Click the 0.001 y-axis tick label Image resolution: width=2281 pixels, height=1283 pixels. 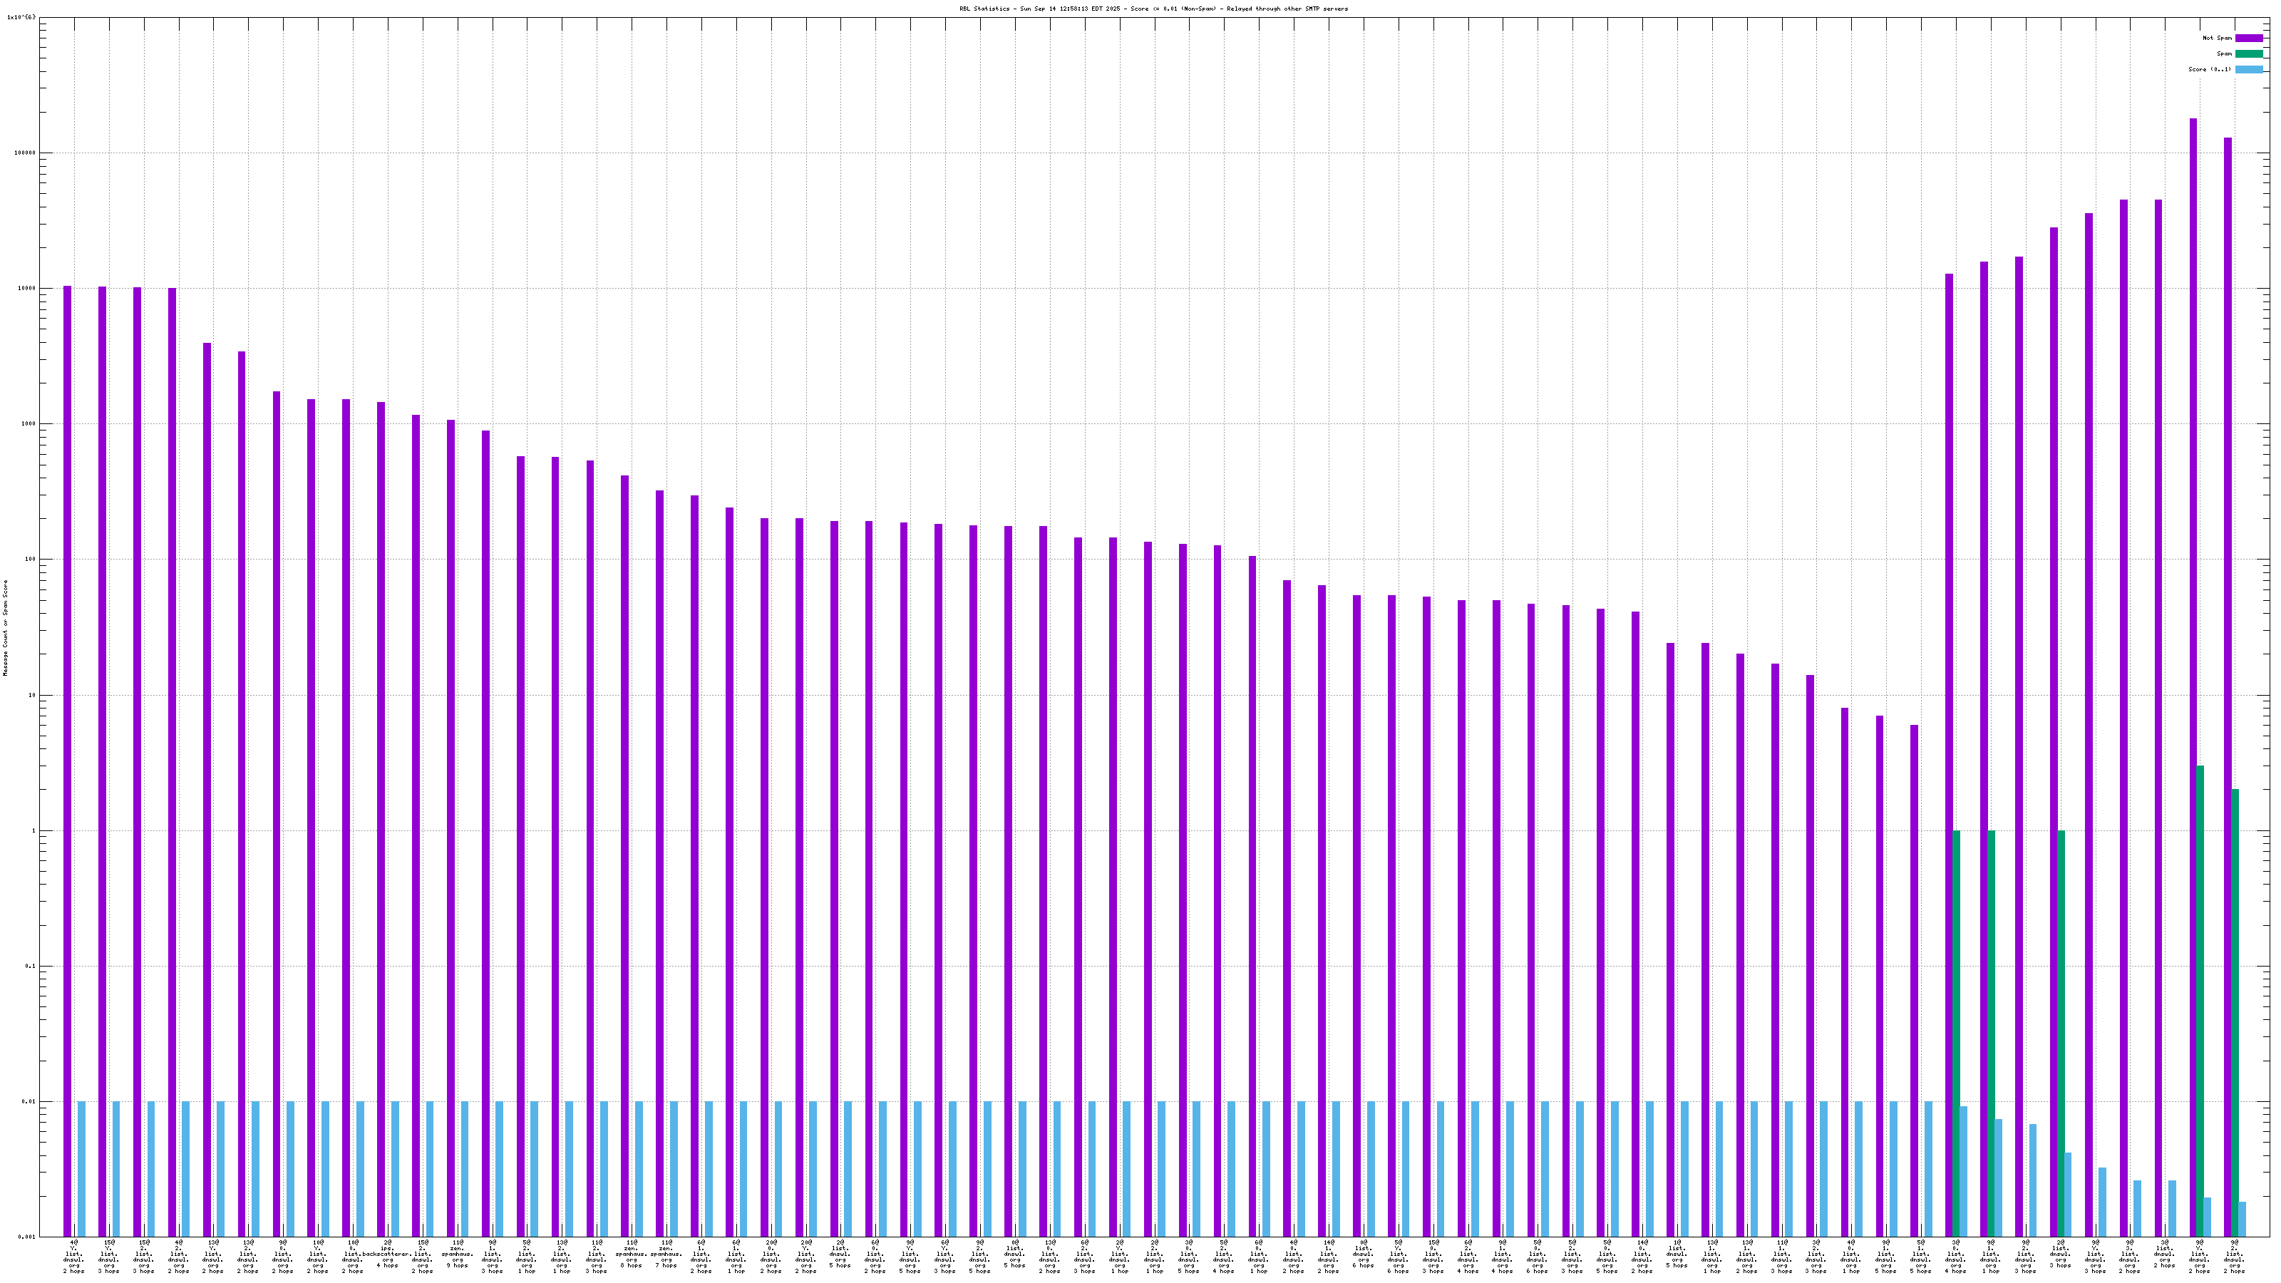pyautogui.click(x=26, y=1237)
